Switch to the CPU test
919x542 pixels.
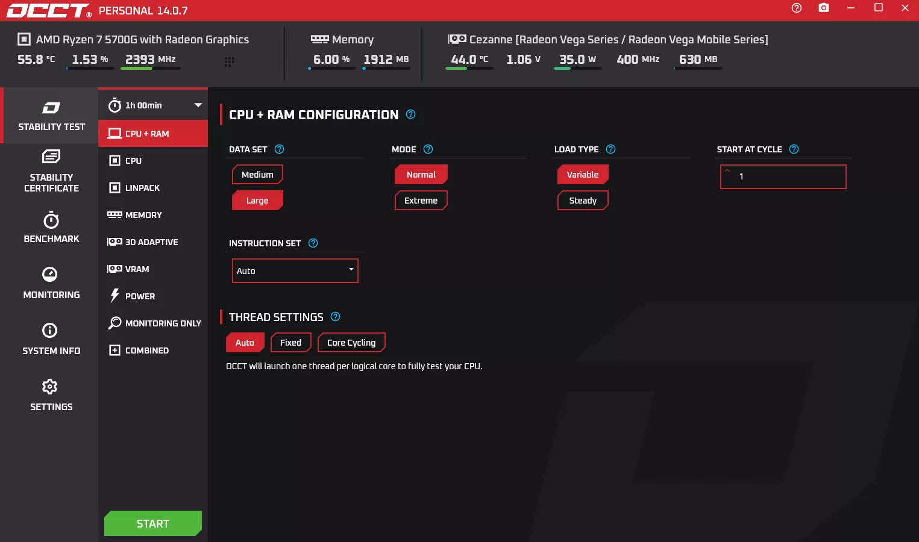pos(153,161)
